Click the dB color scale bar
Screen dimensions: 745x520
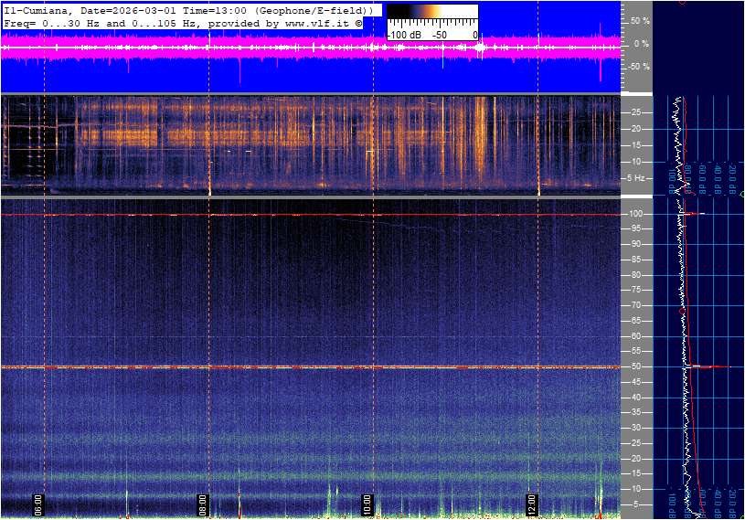tap(431, 13)
